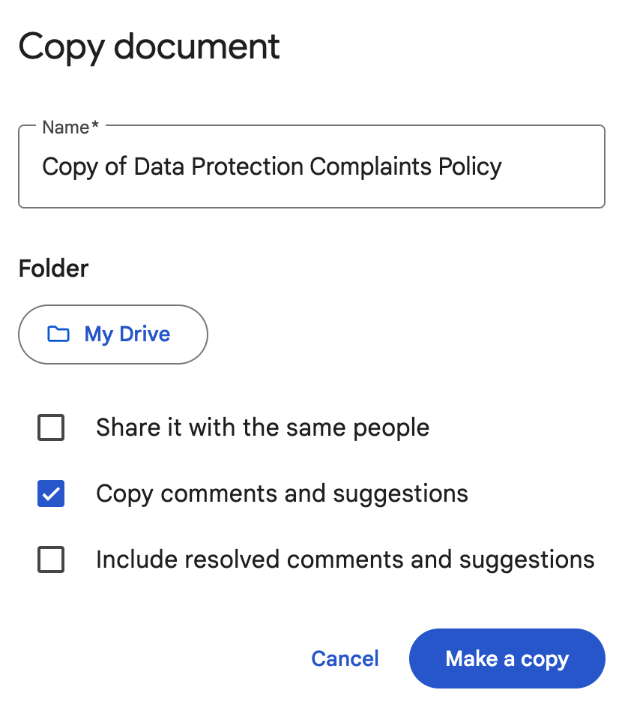Screen dimensions: 622x714
Task: Click the words Copy of in name field
Action: coord(84,167)
